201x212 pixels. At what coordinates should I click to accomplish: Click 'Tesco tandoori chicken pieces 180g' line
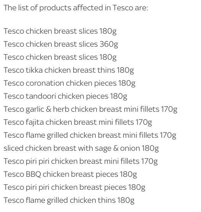[x=65, y=96]
